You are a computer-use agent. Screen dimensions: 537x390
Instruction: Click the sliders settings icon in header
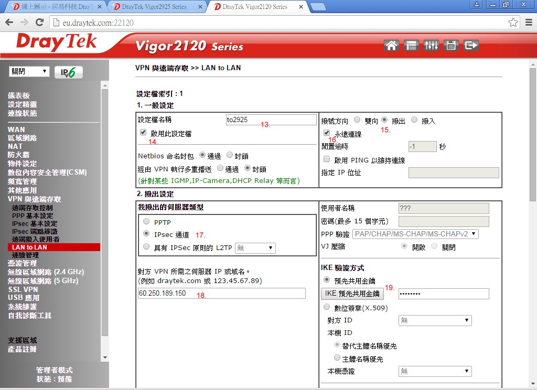tap(431, 46)
